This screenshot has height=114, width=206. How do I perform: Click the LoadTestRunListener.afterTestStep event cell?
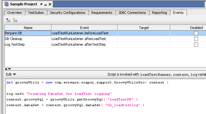tap(84, 44)
